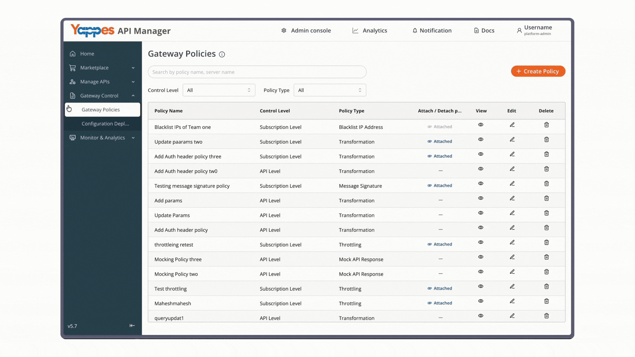The width and height of the screenshot is (635, 357).
Task: Delete the Add Auth header policy tw0 row
Action: (546, 169)
